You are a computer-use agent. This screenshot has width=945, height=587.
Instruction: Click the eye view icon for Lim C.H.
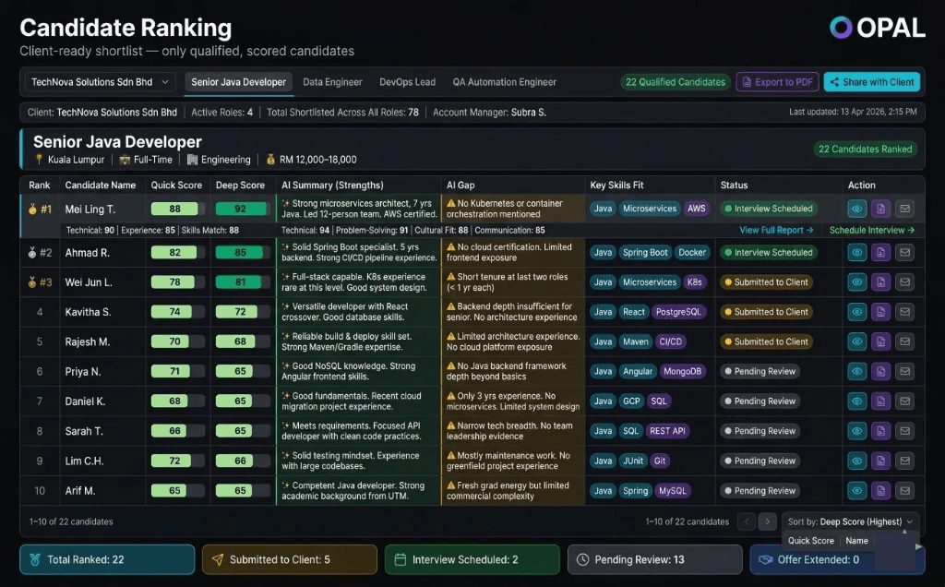(x=856, y=461)
